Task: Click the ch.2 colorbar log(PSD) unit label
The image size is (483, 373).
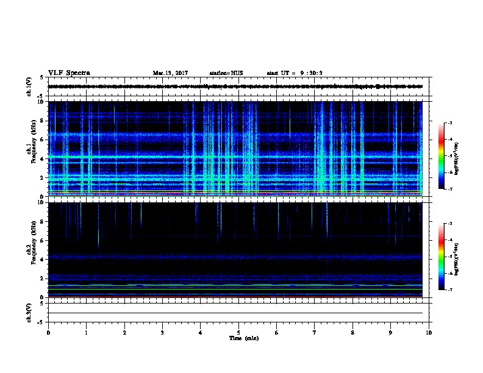Action: tap(457, 259)
